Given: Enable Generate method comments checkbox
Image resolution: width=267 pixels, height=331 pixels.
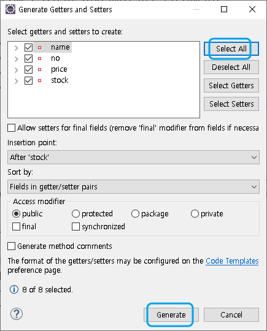Looking at the screenshot, I should pyautogui.click(x=12, y=246).
